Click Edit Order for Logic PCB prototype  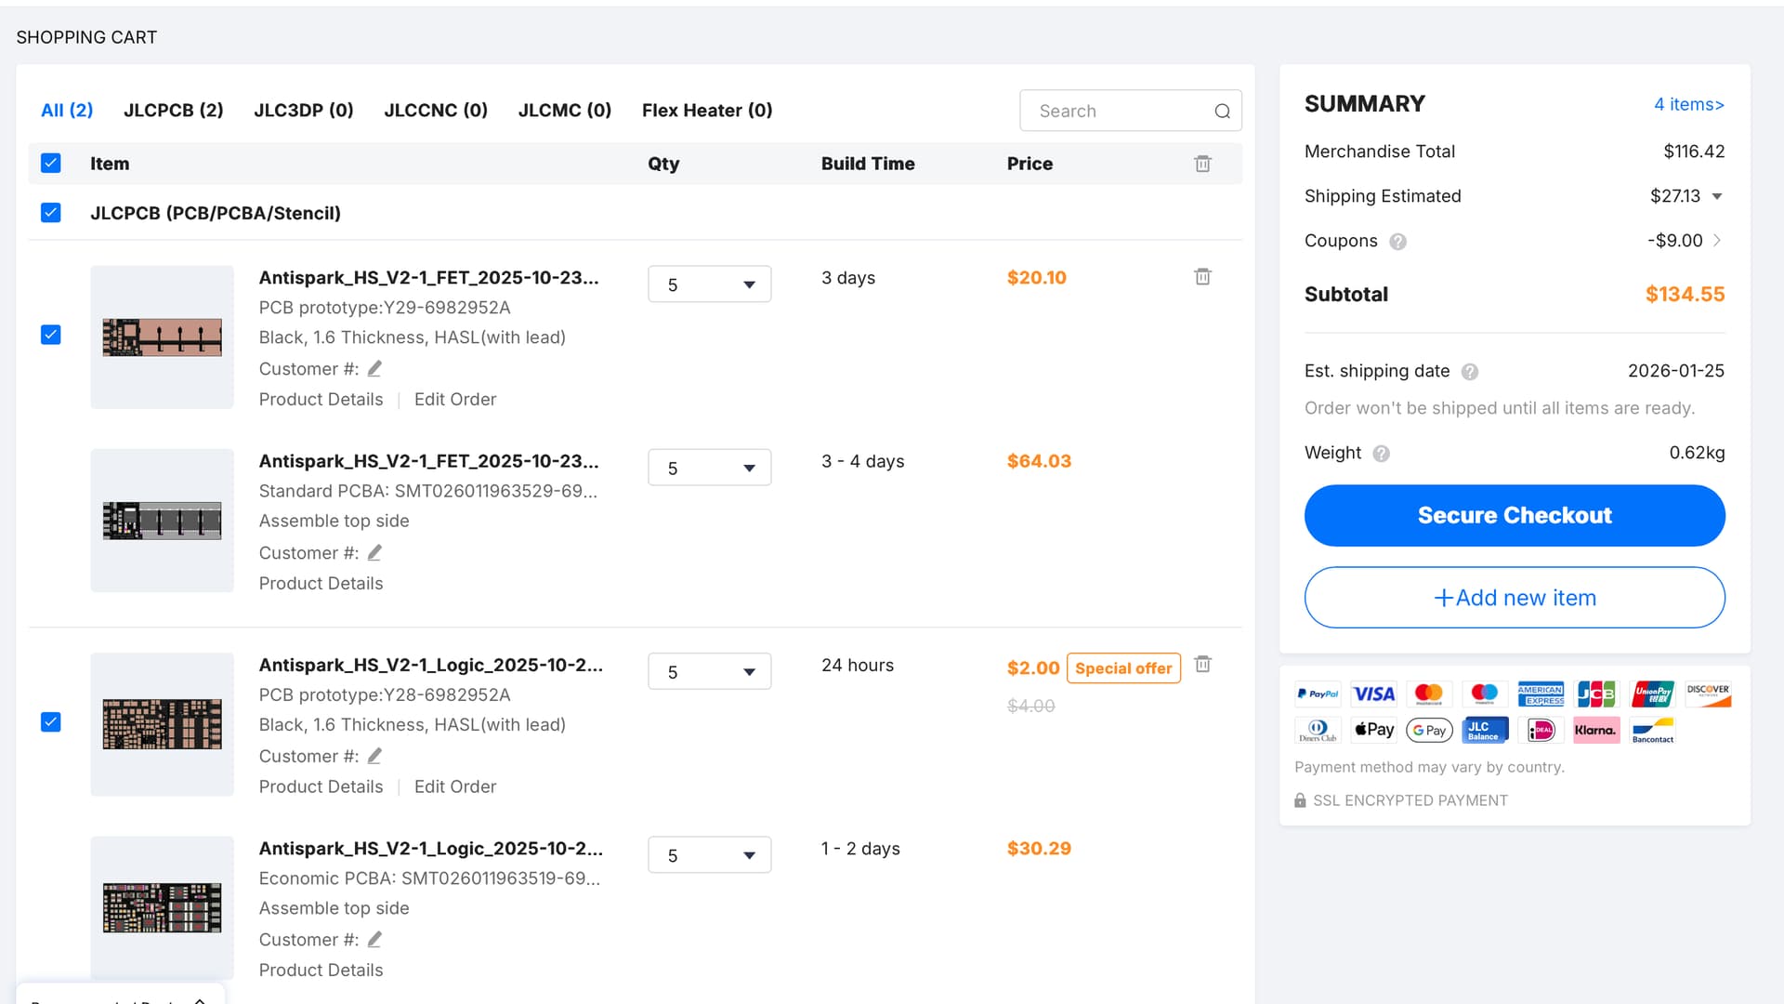click(x=454, y=787)
